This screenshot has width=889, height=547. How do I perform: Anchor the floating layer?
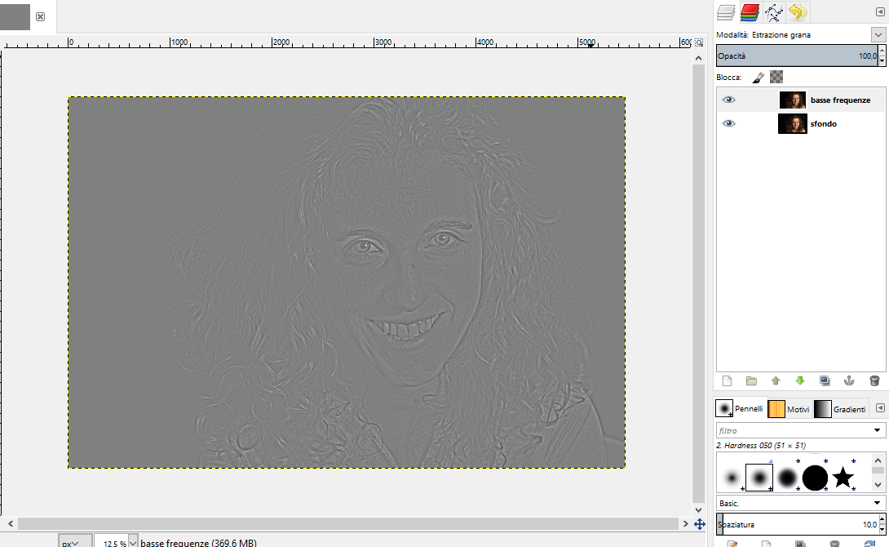849,380
